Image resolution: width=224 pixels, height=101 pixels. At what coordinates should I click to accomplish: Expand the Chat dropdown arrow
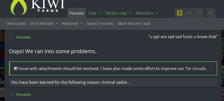click(100, 13)
